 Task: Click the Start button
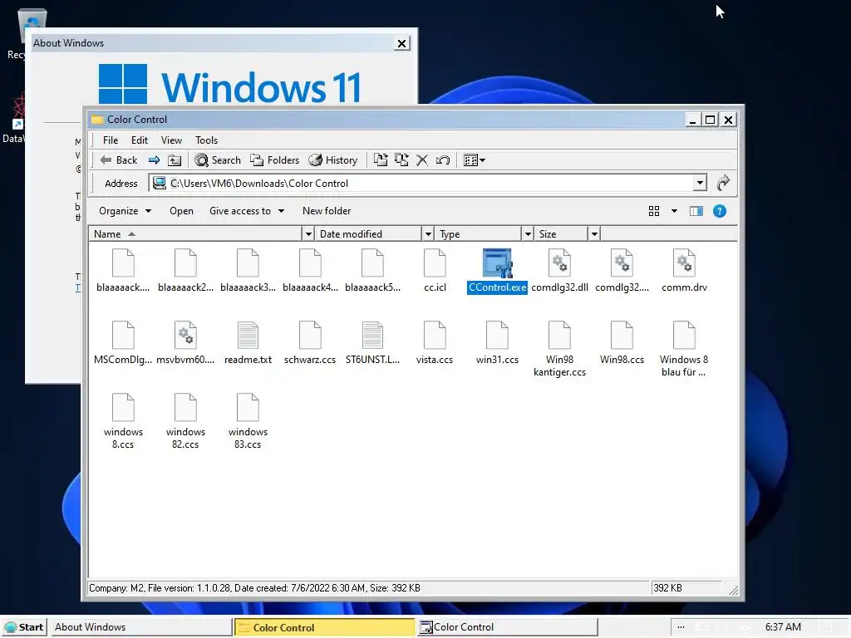(x=24, y=627)
